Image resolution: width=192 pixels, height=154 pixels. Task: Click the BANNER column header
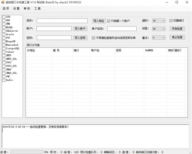click(156, 50)
